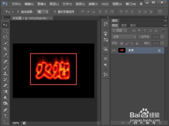Image resolution: width=169 pixels, height=126 pixels.
Task: Select the Dodge tool
Action: point(5,103)
